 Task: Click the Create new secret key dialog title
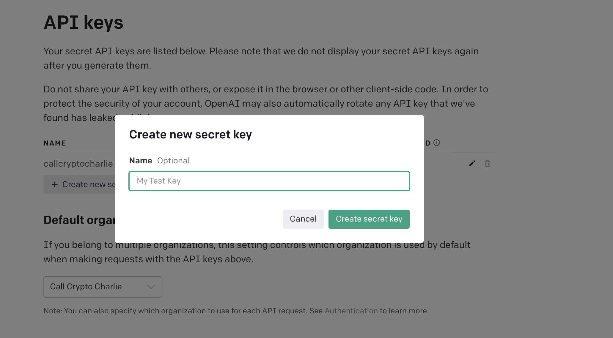191,135
